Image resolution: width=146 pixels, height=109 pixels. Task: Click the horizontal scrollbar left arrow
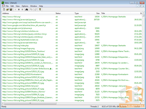3,103
